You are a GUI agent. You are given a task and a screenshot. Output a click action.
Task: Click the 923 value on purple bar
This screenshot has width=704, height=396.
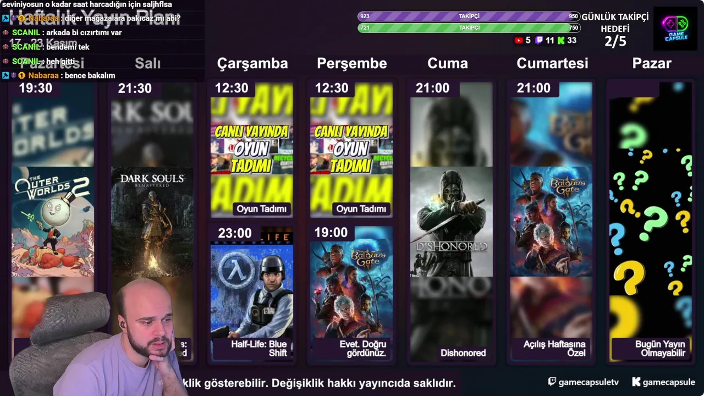coord(365,16)
